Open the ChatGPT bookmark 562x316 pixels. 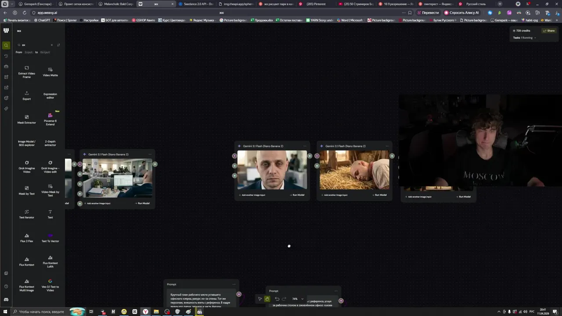[x=42, y=20]
